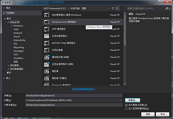
Task: Open the .NET Framework 4.5.2 version dropdown
Action: [x=57, y=8]
